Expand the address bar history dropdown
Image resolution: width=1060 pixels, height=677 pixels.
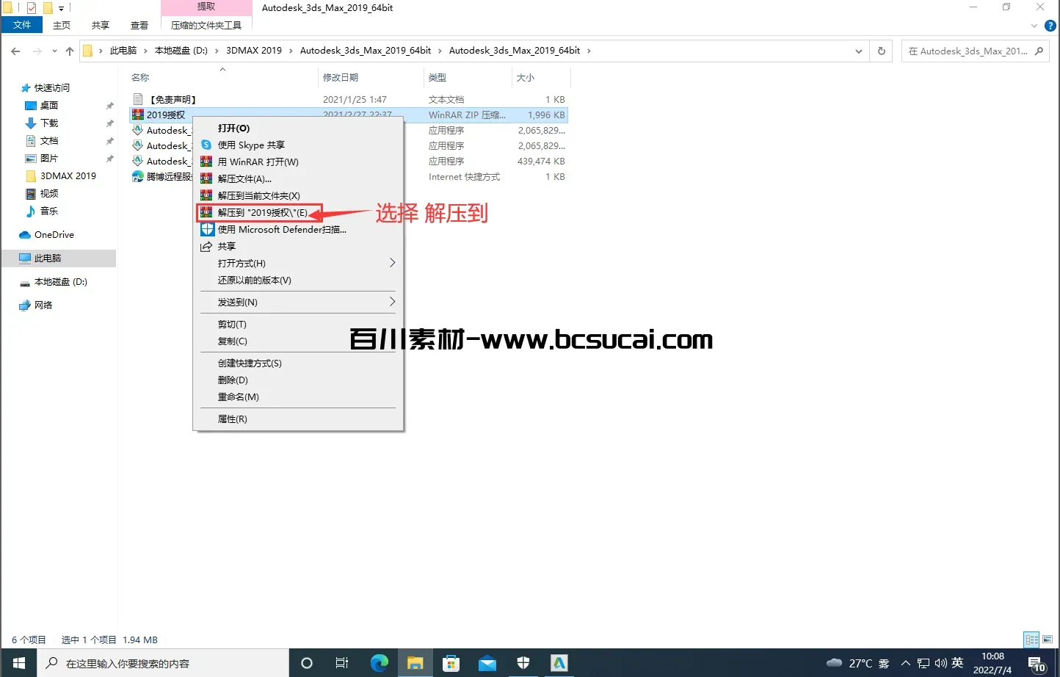858,51
